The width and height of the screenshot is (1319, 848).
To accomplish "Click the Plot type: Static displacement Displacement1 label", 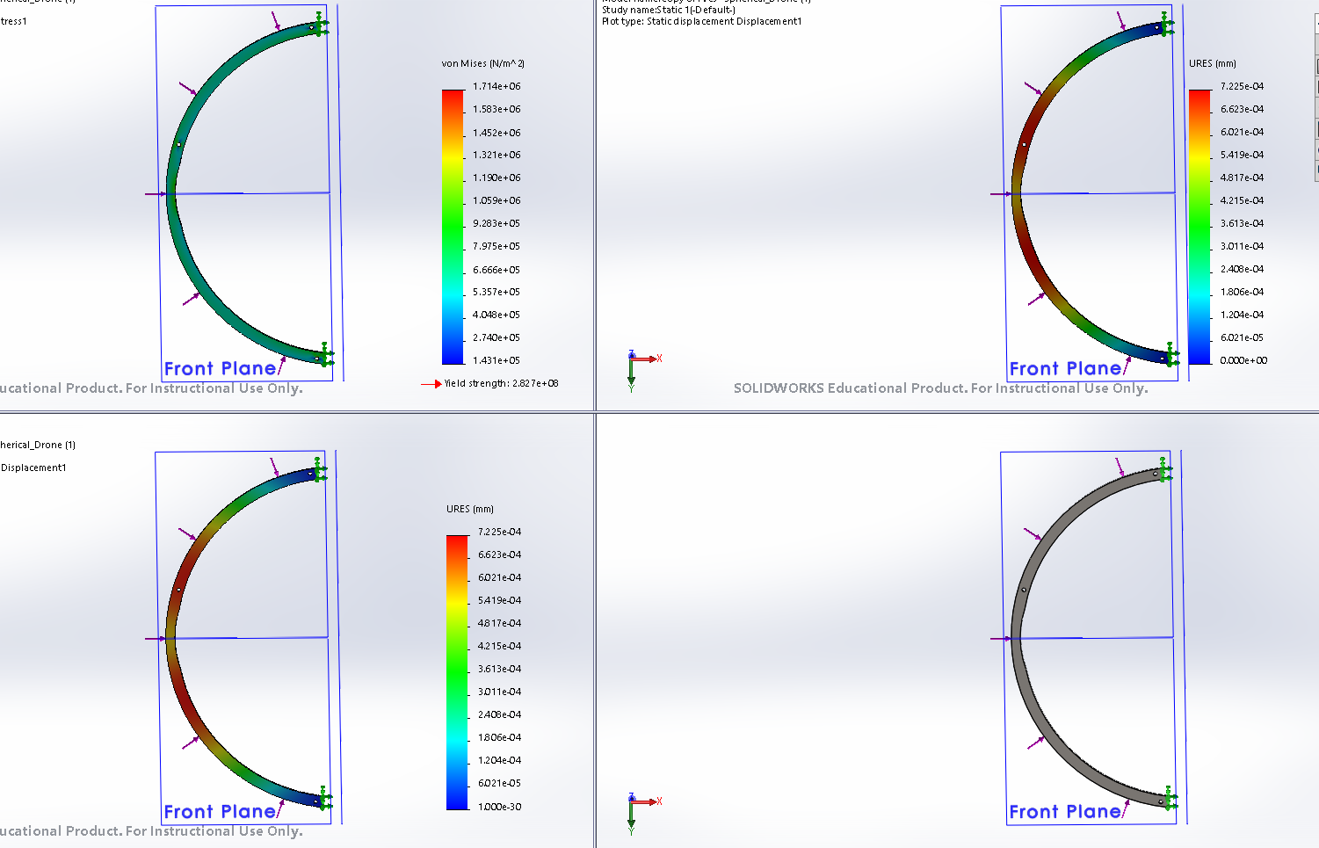I will point(701,21).
